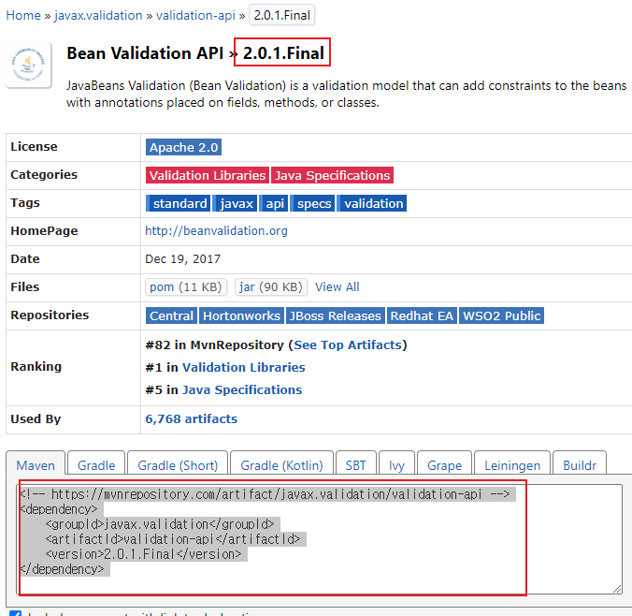
Task: Open View All files link
Action: (x=337, y=287)
